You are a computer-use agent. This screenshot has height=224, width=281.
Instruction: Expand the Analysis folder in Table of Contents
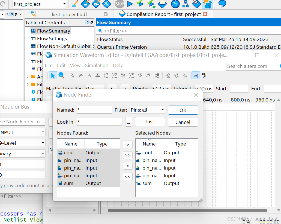[x=28, y=77]
